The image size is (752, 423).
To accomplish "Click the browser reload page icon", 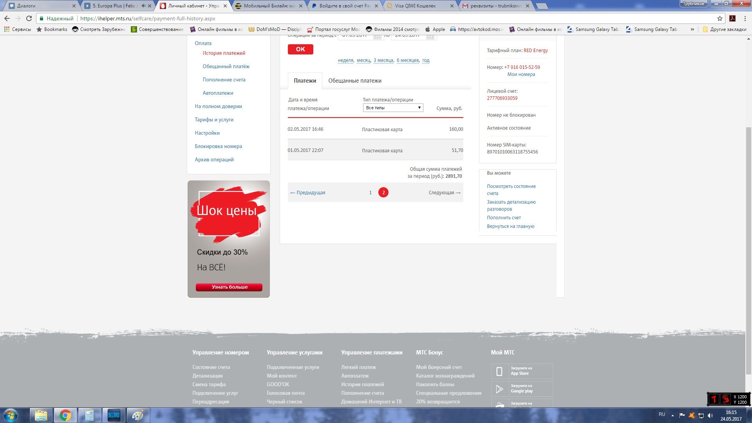I will pos(29,18).
